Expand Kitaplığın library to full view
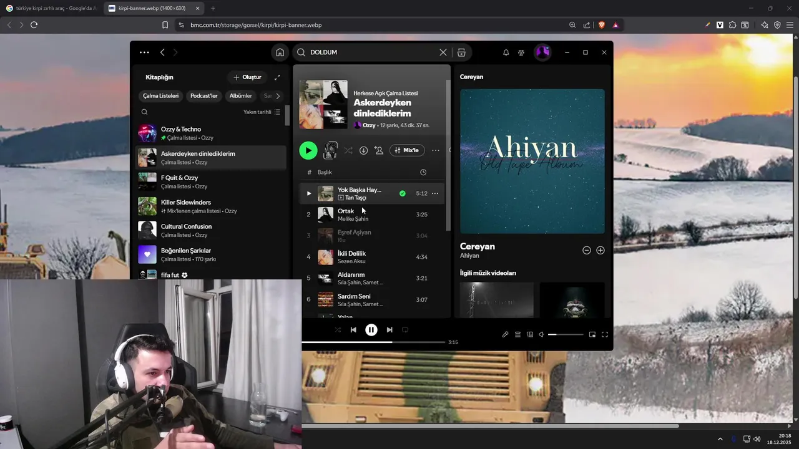 [277, 77]
